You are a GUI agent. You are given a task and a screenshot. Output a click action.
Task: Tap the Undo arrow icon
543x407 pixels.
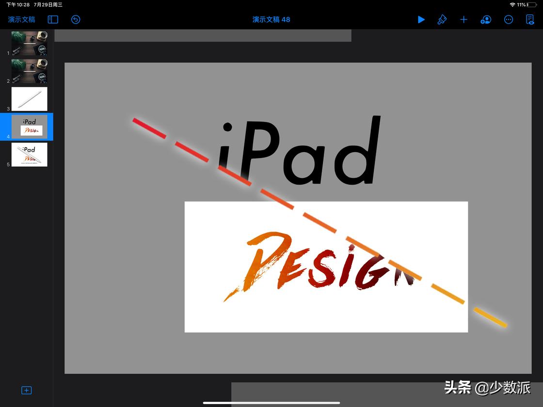click(x=76, y=19)
